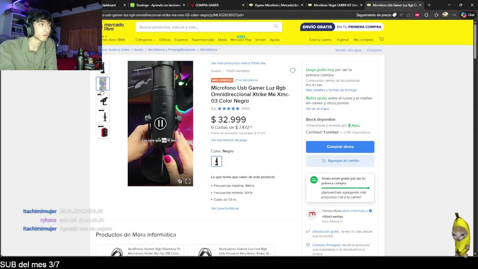Open the browser profile avatar
This screenshot has width=478, height=269.
click(x=445, y=15)
